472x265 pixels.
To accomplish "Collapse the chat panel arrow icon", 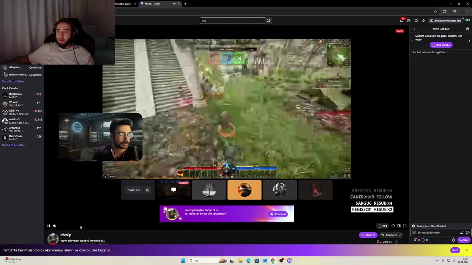I will pyautogui.click(x=414, y=29).
